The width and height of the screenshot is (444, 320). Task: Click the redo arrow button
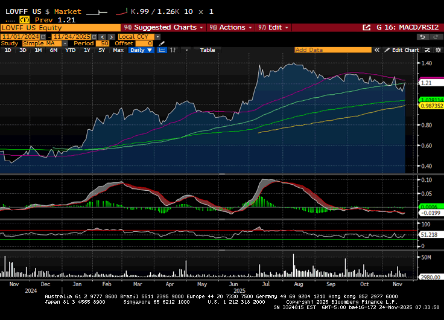pyautogui.click(x=436, y=37)
